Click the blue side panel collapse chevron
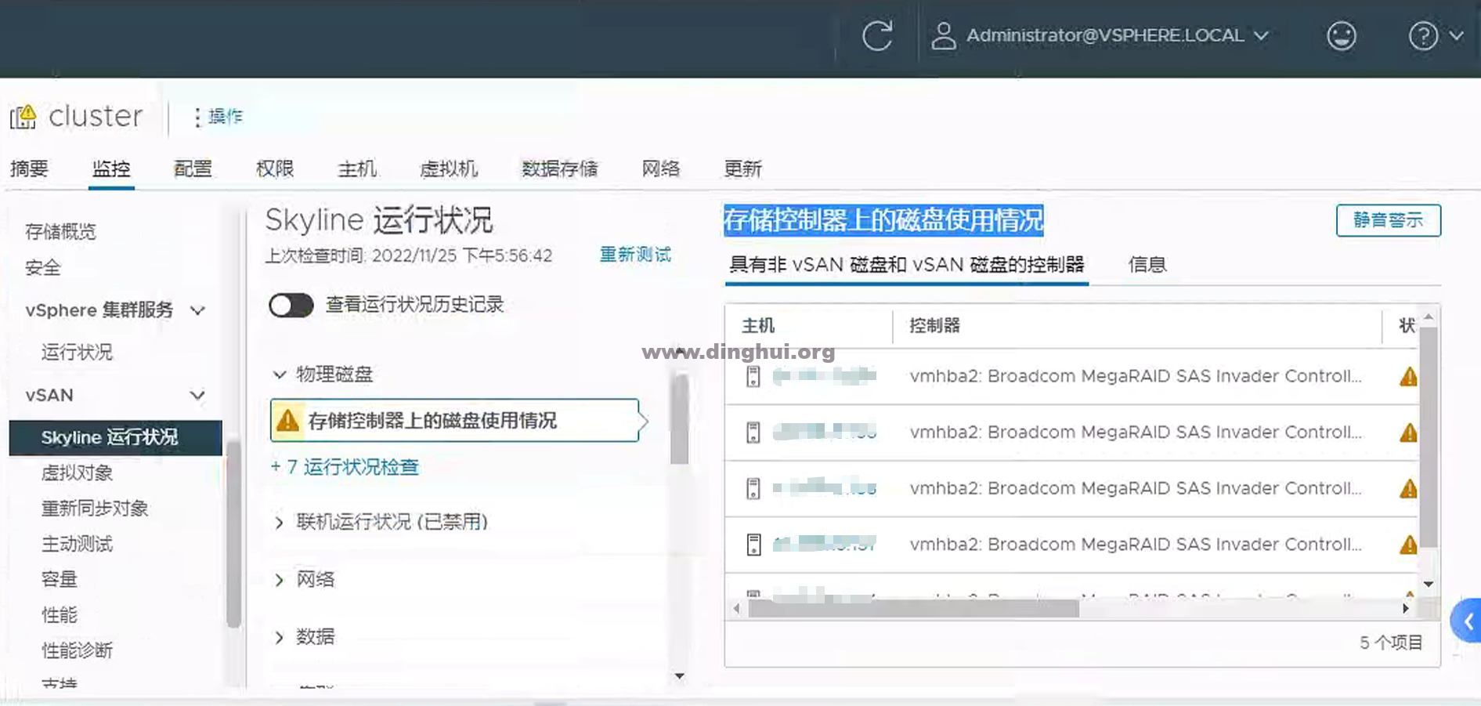 (x=1467, y=622)
